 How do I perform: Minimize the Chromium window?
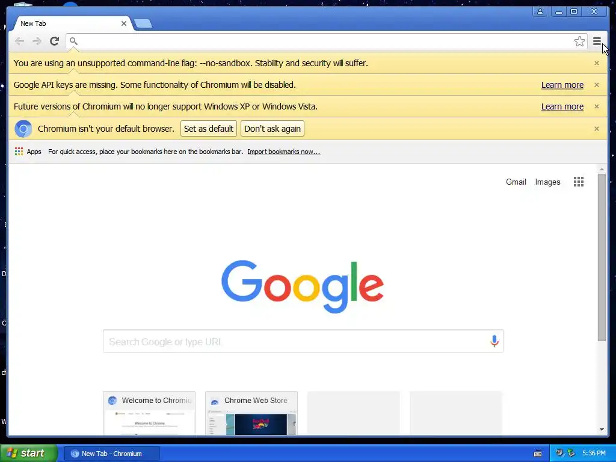click(x=558, y=11)
